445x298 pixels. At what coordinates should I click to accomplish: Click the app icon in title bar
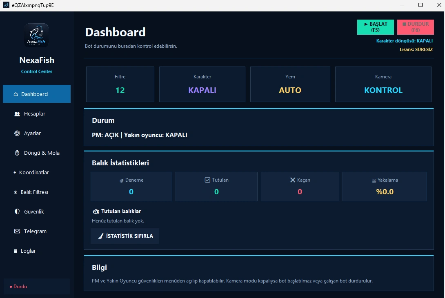point(6,5)
